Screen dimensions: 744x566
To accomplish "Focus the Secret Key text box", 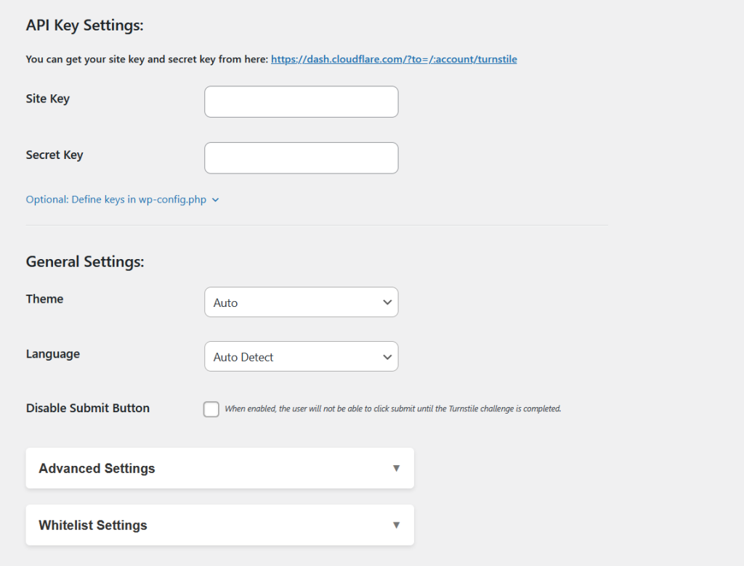I will pyautogui.click(x=301, y=158).
